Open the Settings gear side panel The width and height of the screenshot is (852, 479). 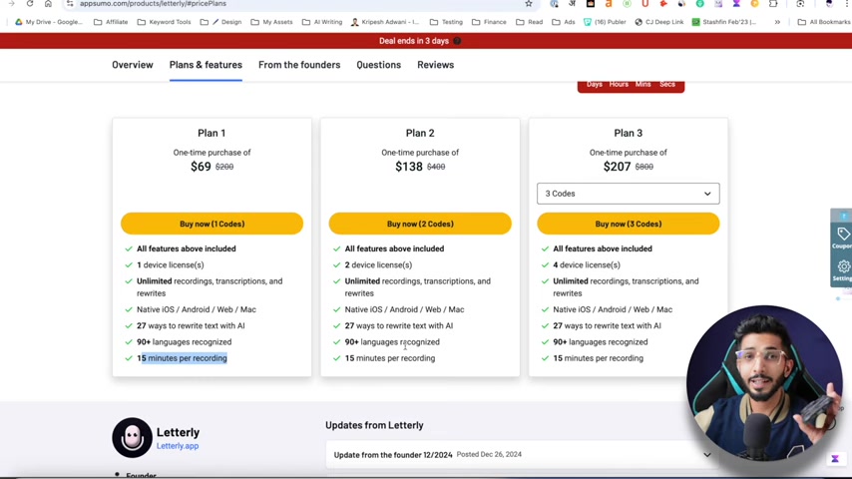pyautogui.click(x=843, y=269)
